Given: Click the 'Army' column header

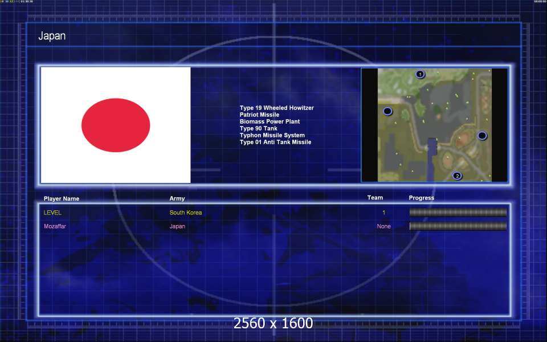Looking at the screenshot, I should [x=177, y=198].
